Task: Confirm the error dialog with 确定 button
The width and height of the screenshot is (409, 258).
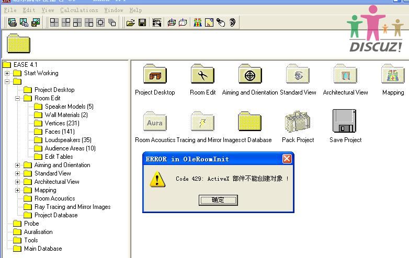Action: point(218,200)
